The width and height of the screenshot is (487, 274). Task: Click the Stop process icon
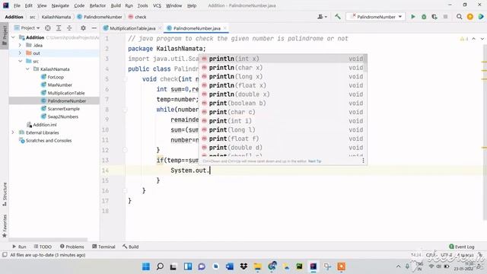coord(445,17)
